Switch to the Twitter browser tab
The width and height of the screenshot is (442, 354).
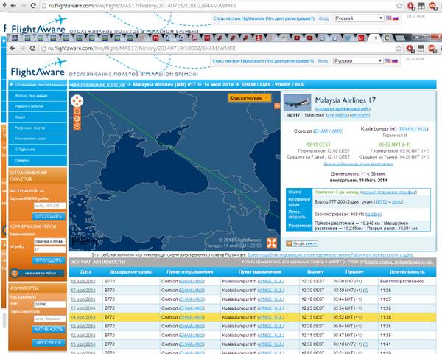click(x=348, y=38)
